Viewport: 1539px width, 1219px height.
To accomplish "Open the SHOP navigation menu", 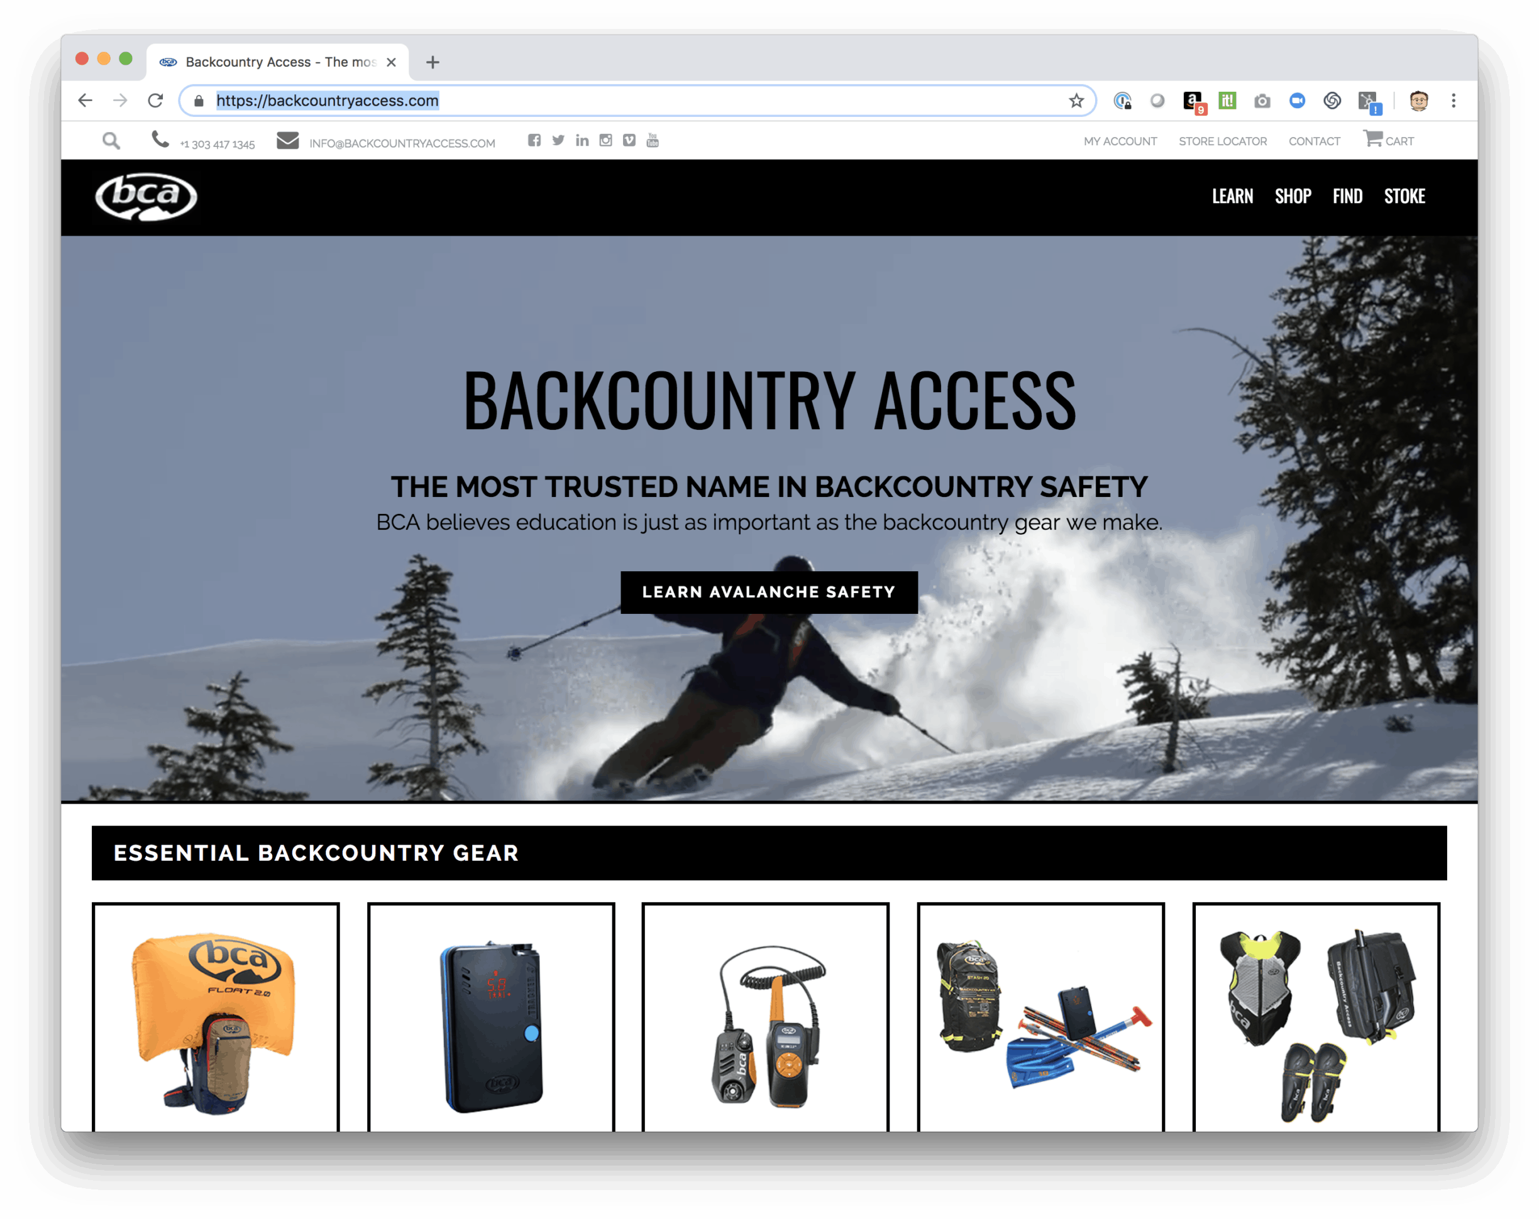I will (1292, 195).
